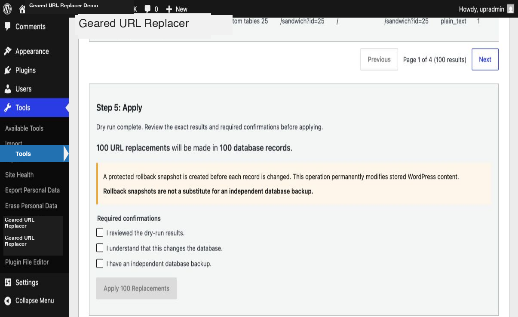Go to Available Tools submenu

(x=24, y=128)
